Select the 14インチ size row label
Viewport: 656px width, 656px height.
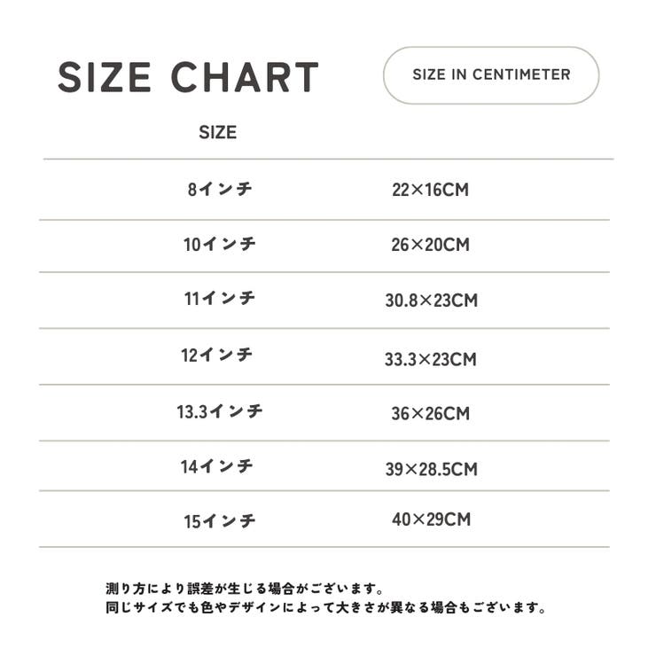coord(216,466)
